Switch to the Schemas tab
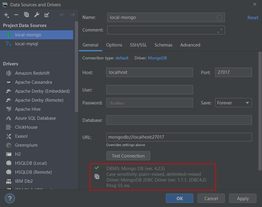 163,45
